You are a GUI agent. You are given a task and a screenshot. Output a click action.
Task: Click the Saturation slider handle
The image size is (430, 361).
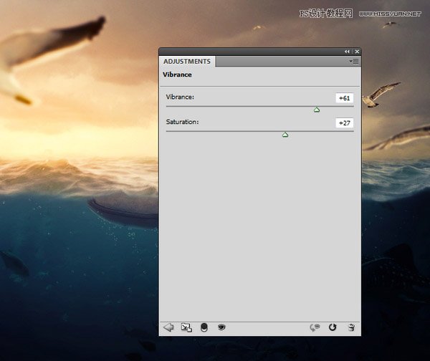click(285, 135)
